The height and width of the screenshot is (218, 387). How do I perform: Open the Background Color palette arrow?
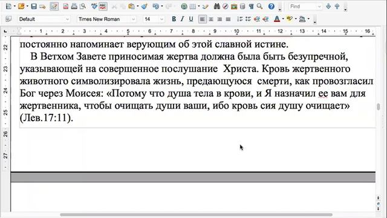click(x=308, y=19)
